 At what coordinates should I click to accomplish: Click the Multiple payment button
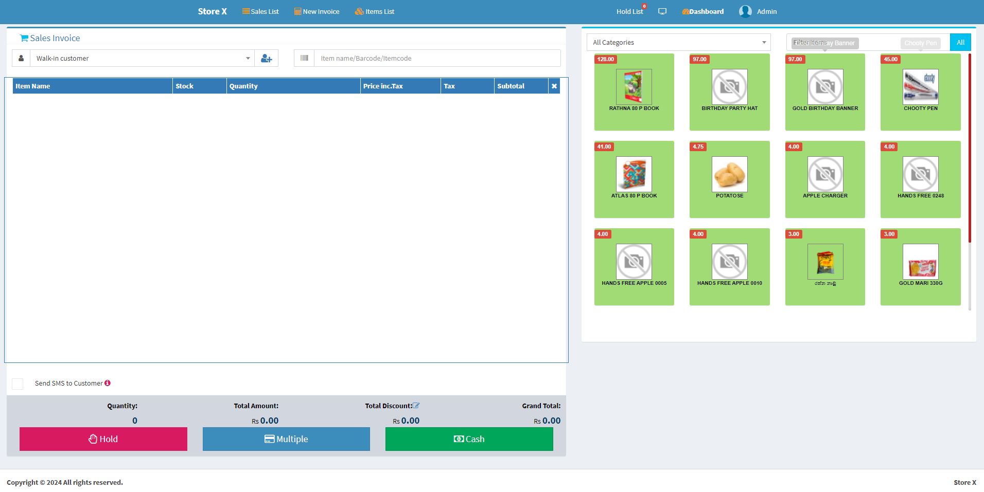pyautogui.click(x=286, y=439)
